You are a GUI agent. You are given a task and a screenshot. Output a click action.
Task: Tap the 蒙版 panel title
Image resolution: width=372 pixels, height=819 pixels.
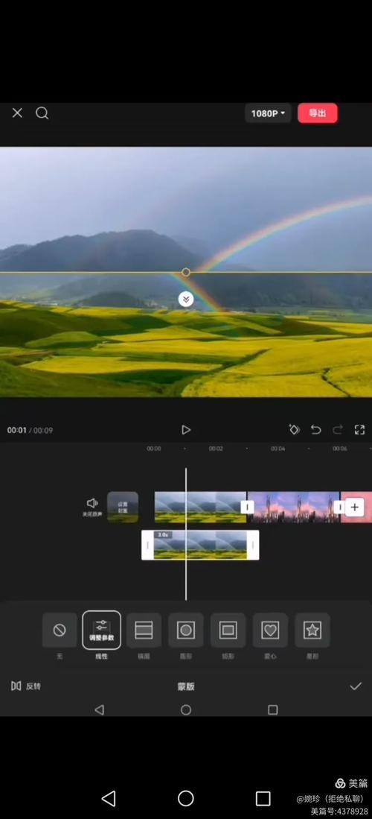pyautogui.click(x=186, y=686)
